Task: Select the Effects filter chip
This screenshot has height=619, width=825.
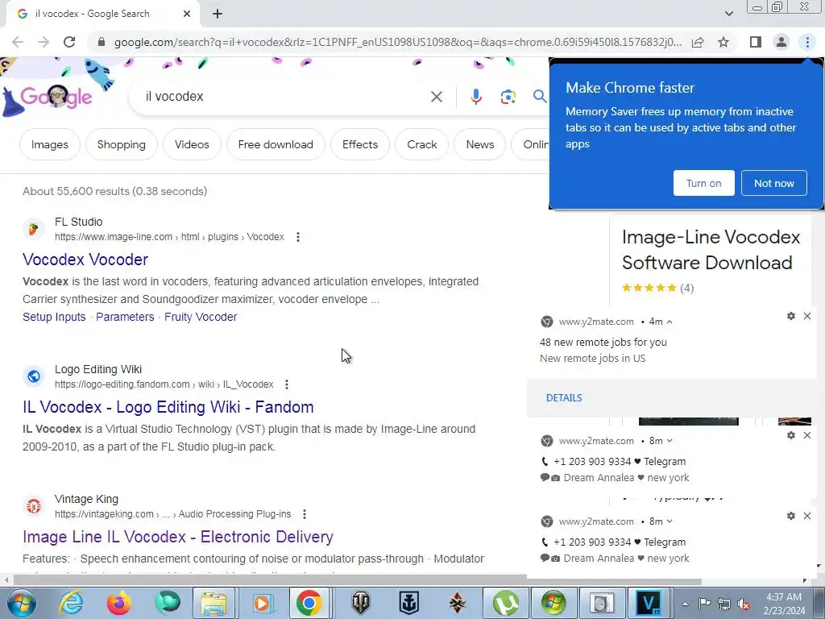Action: pyautogui.click(x=360, y=144)
